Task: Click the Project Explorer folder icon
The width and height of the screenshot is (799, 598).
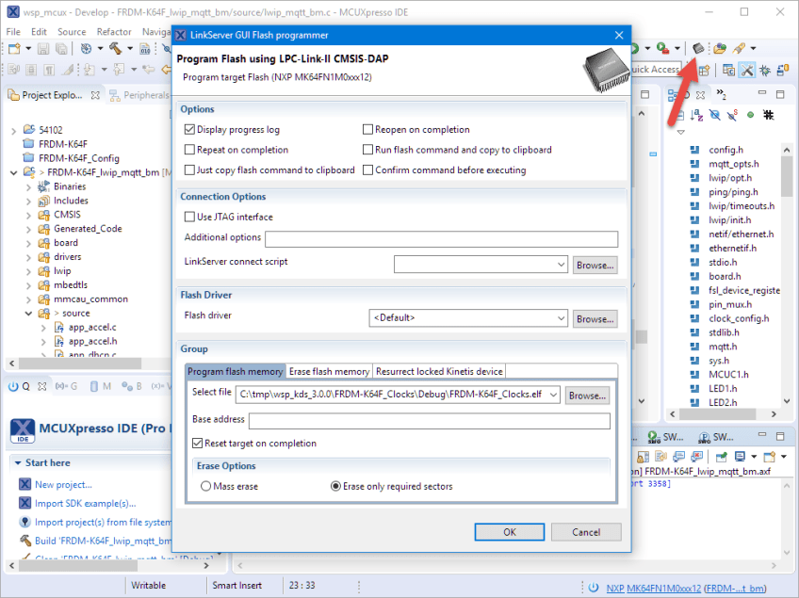Action: 11,94
